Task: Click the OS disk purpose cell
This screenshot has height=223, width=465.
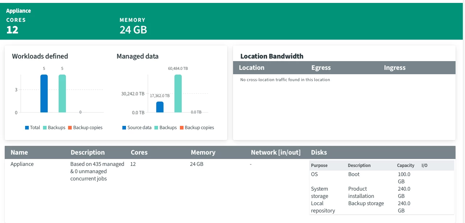Action: pyautogui.click(x=314, y=174)
